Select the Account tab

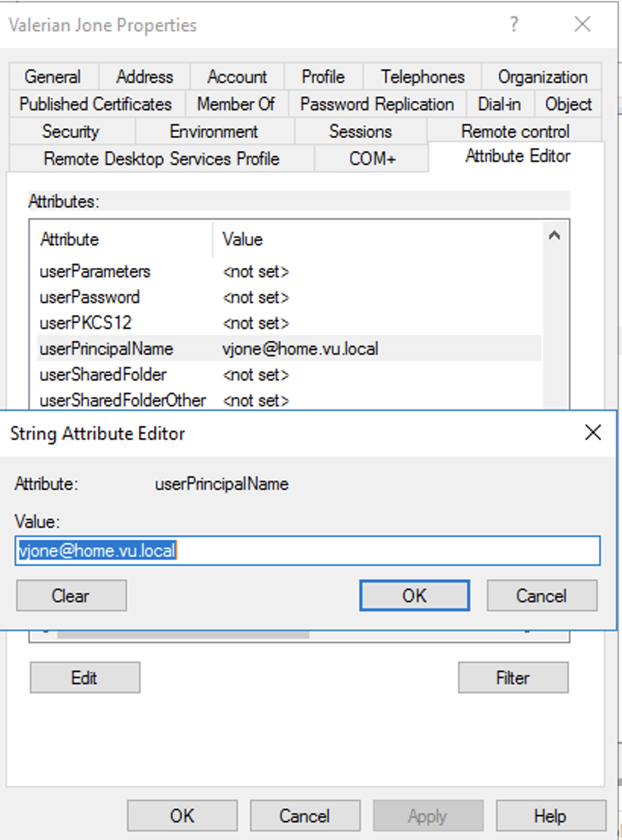point(237,77)
